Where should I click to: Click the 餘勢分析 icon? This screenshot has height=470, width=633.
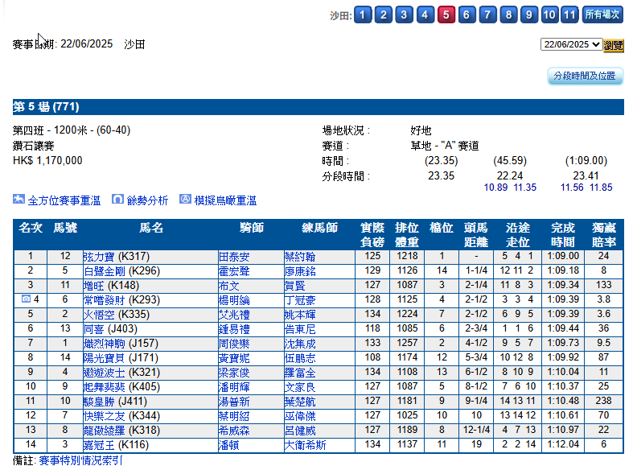(x=117, y=200)
